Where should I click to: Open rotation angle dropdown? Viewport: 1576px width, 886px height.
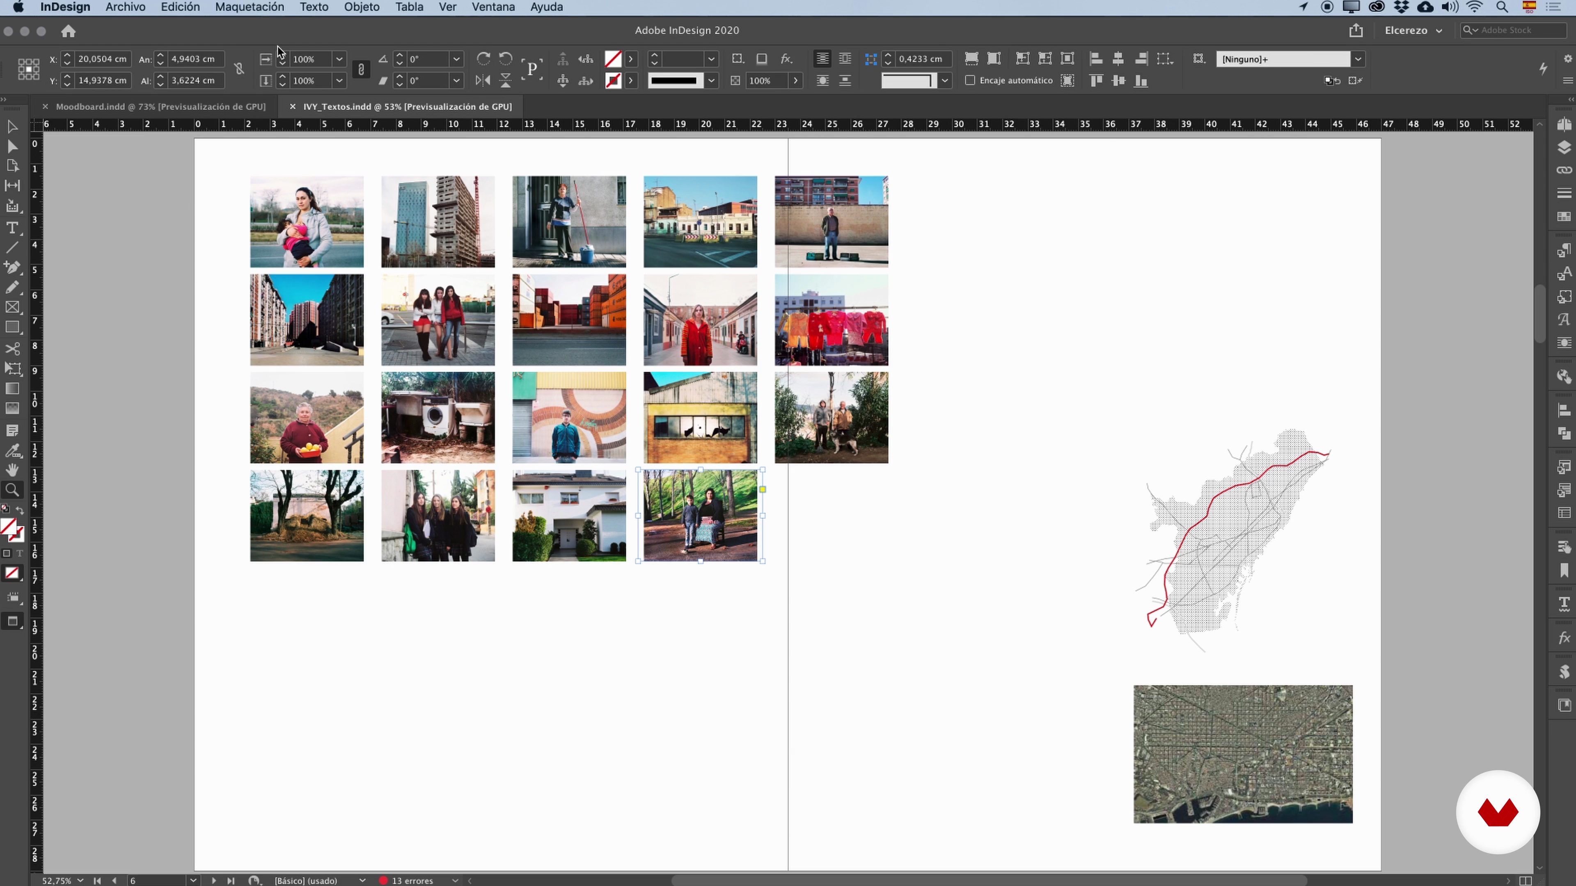pos(456,59)
